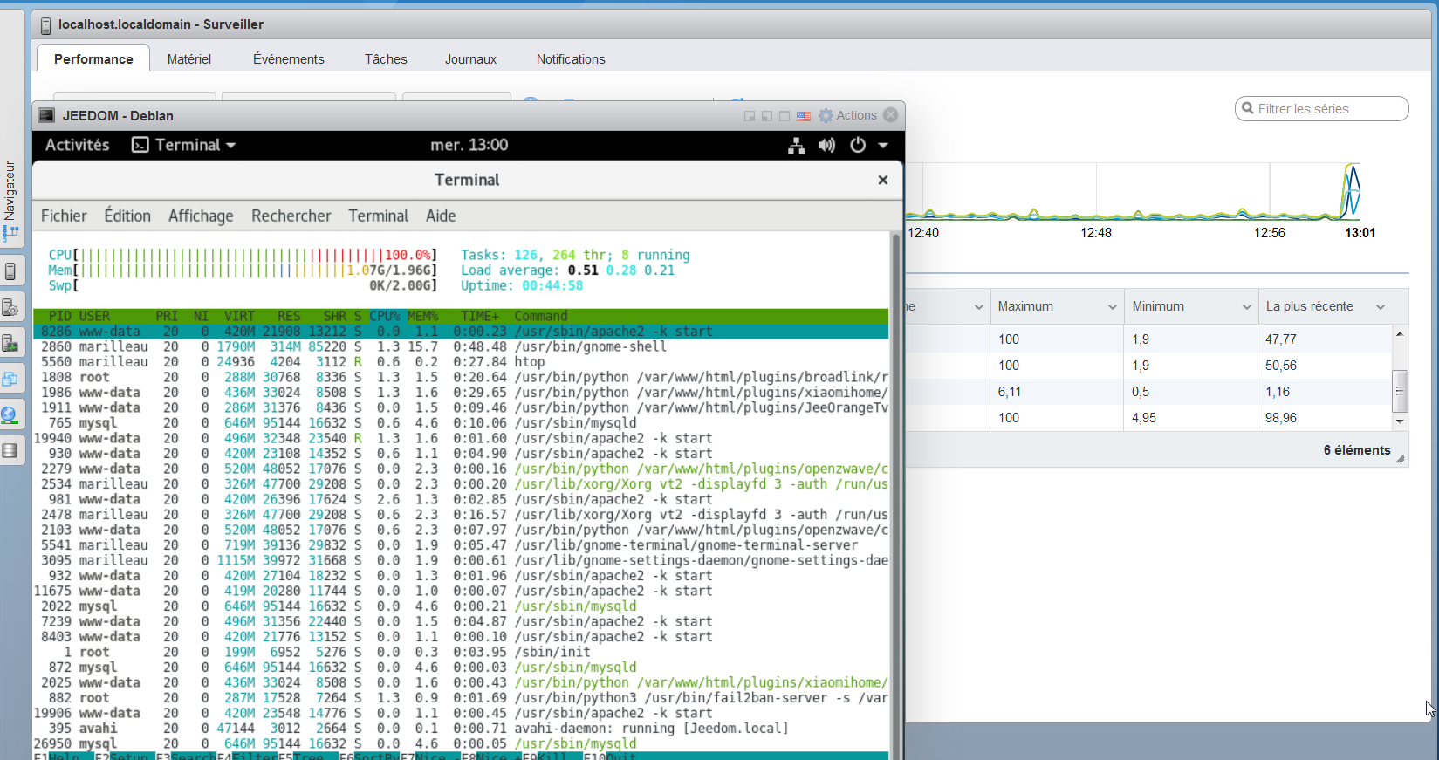Click the JEEDOM console window icon in title bar

click(46, 115)
